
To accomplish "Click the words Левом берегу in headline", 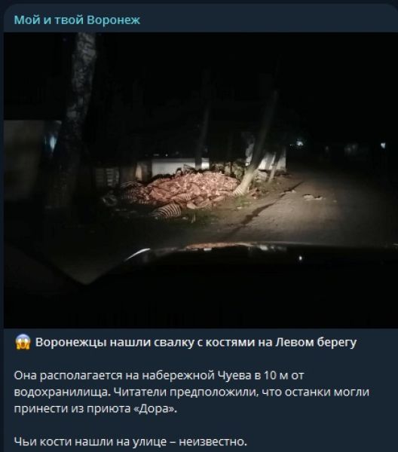I will click(316, 342).
